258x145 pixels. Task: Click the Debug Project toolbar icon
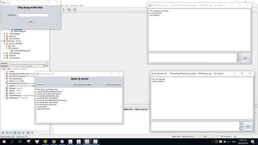click(x=69, y=10)
